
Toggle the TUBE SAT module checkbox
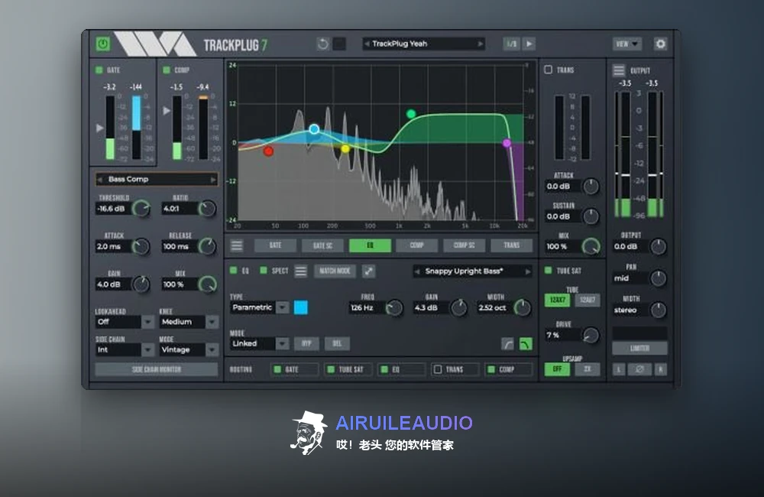coord(548,270)
